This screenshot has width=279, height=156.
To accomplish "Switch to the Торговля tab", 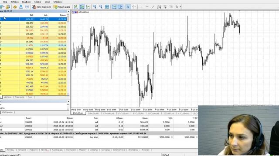I will 20,97.
